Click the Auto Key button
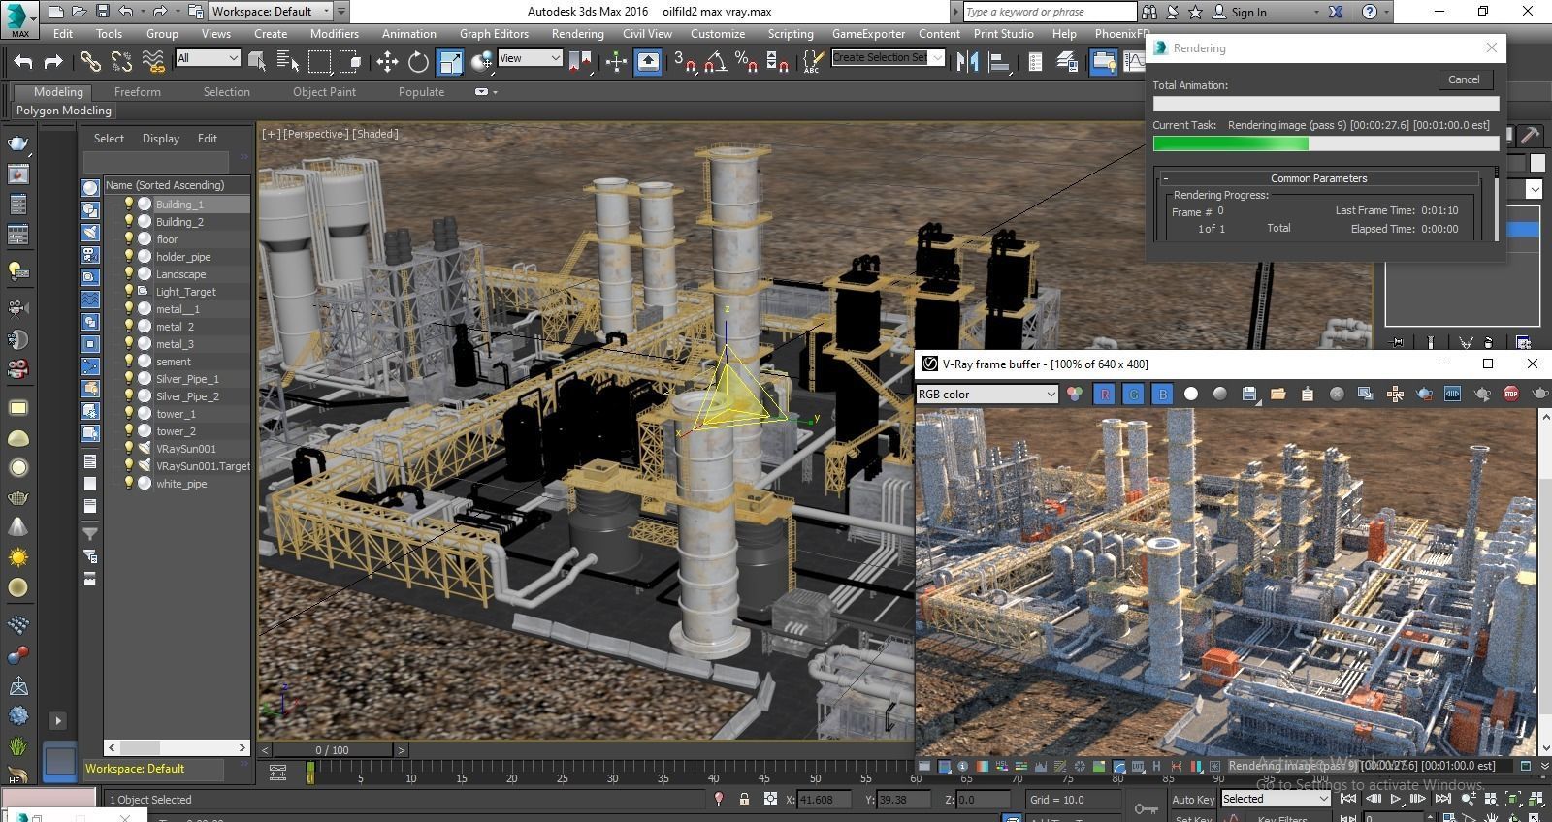The width and height of the screenshot is (1552, 822). click(x=1192, y=800)
